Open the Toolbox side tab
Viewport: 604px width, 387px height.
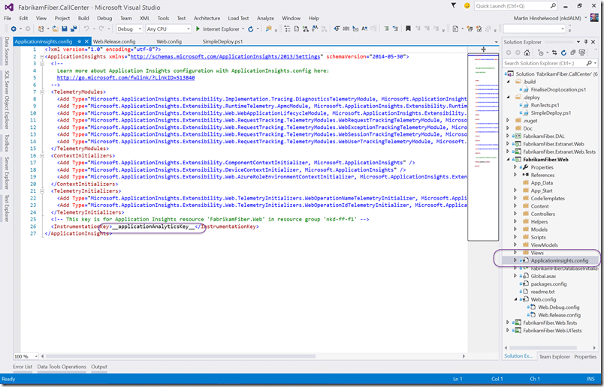click(x=7, y=142)
